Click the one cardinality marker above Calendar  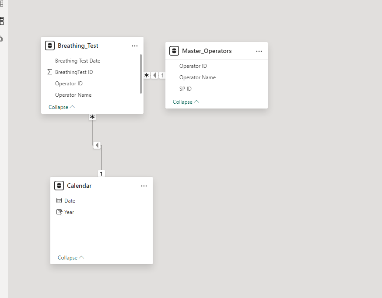pyautogui.click(x=102, y=174)
